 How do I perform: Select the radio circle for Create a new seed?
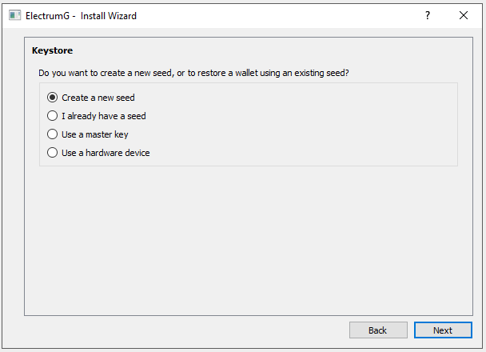point(53,98)
